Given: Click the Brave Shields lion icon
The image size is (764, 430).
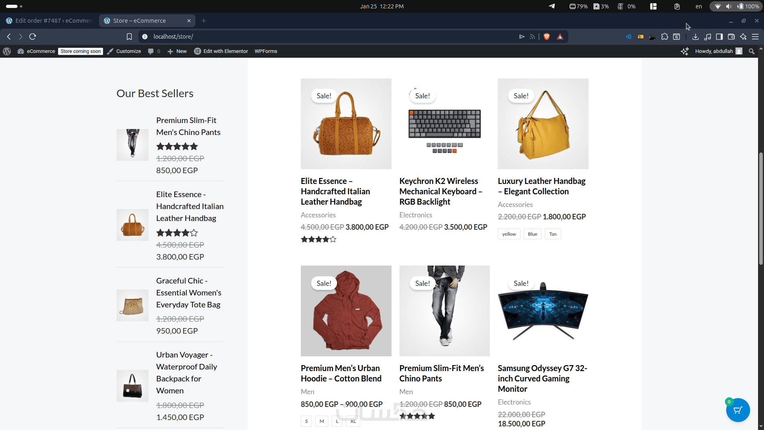Looking at the screenshot, I should 547,37.
